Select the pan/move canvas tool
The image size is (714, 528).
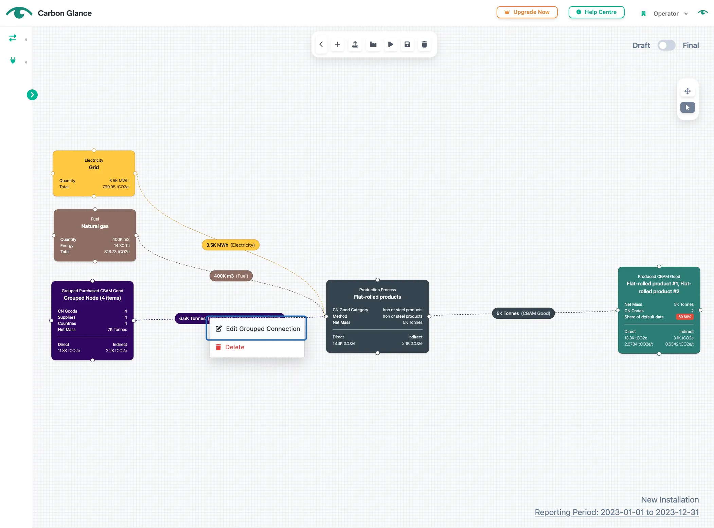click(688, 91)
